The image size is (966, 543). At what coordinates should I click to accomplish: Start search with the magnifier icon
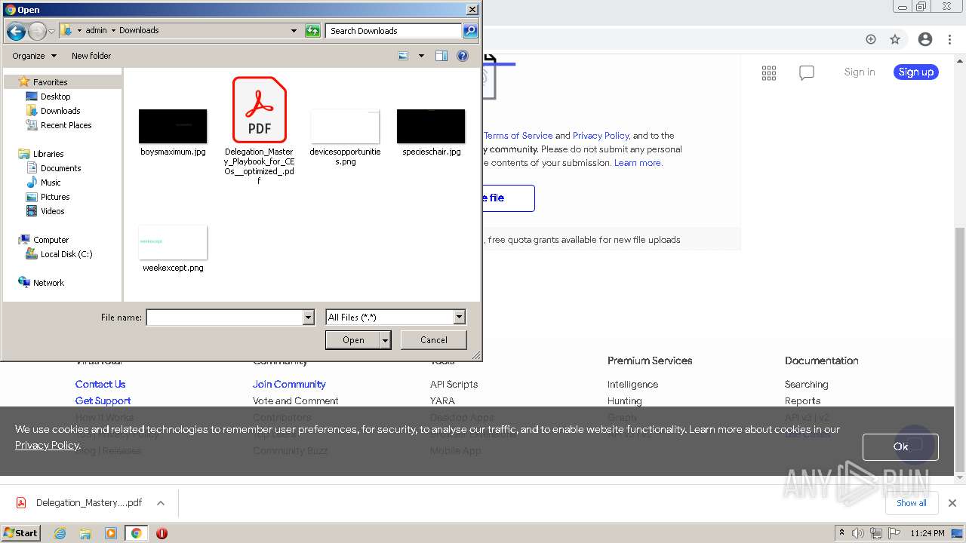pos(470,31)
